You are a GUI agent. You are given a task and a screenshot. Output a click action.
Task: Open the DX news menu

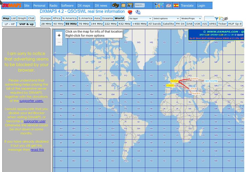(101, 6)
